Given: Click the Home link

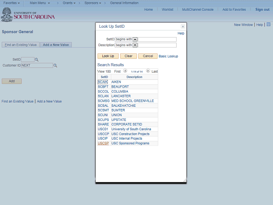Looking at the screenshot, I should (148, 9).
